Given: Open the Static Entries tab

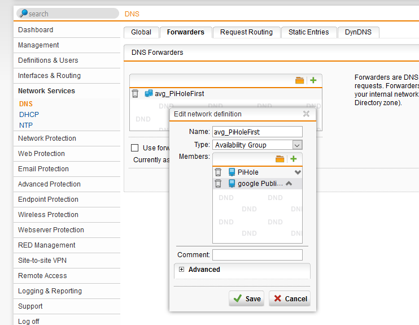Looking at the screenshot, I should pyautogui.click(x=308, y=32).
